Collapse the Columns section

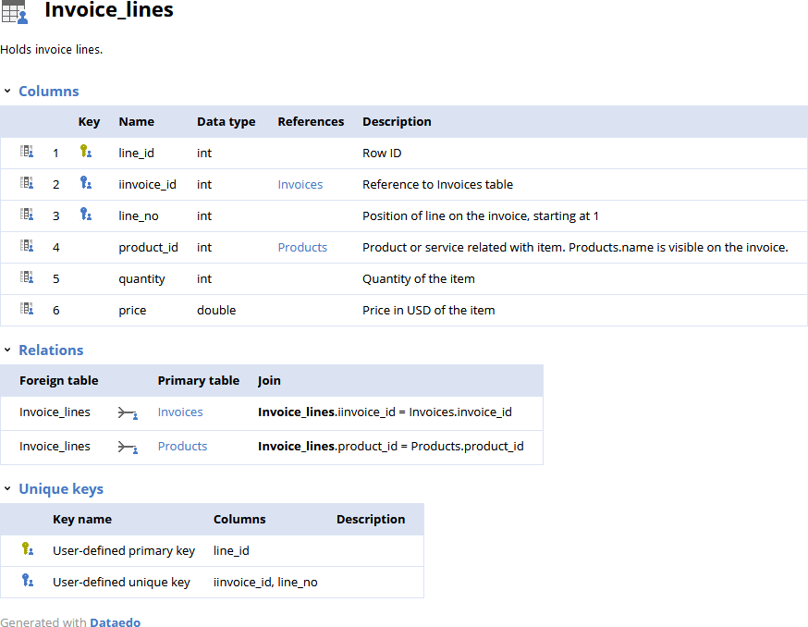click(x=8, y=92)
